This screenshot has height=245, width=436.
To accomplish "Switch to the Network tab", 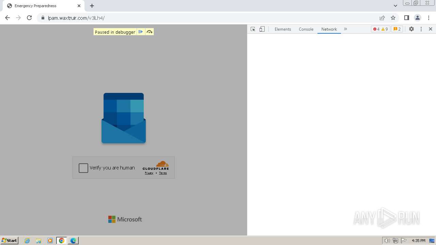I will coord(329,29).
